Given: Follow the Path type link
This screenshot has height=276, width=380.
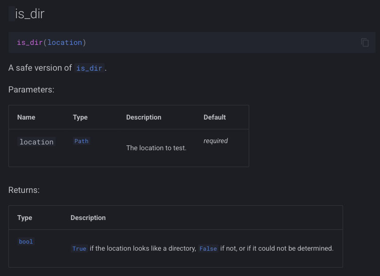Looking at the screenshot, I should click(x=81, y=141).
